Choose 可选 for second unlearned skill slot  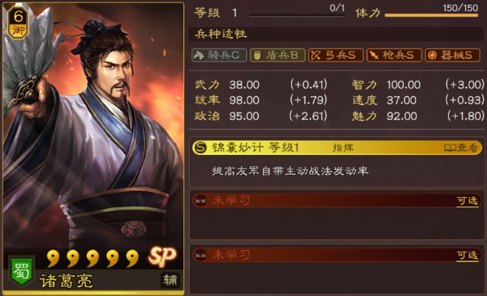tap(467, 256)
